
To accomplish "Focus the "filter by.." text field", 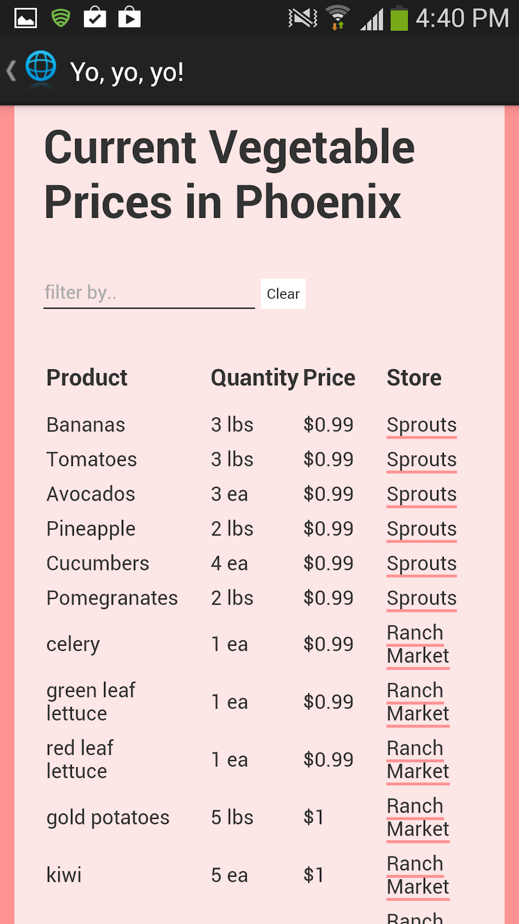I will [x=149, y=293].
